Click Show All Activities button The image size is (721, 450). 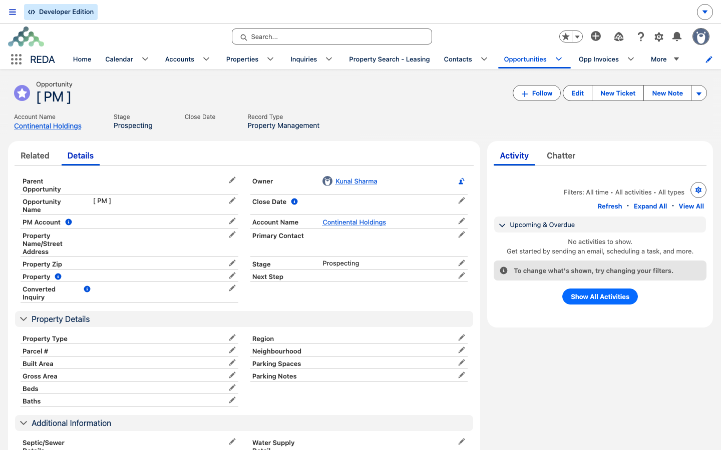(x=600, y=296)
